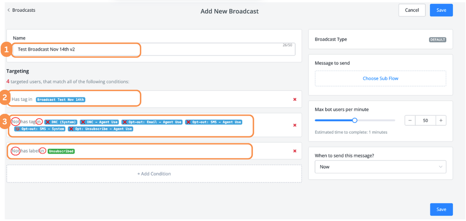The width and height of the screenshot is (466, 221).
Task: Click the 'Opt-out: SMS – System' tag chip
Action: point(41,129)
